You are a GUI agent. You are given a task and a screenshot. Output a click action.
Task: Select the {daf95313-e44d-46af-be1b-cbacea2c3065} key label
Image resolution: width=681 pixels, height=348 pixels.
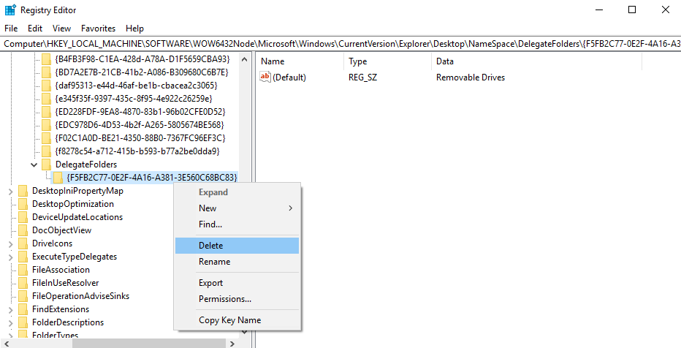click(137, 85)
